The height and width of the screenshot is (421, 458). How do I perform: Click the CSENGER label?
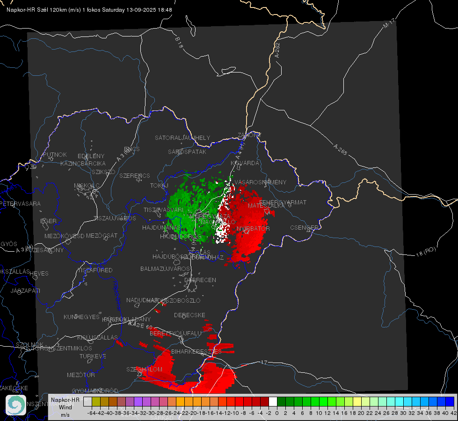(304, 228)
